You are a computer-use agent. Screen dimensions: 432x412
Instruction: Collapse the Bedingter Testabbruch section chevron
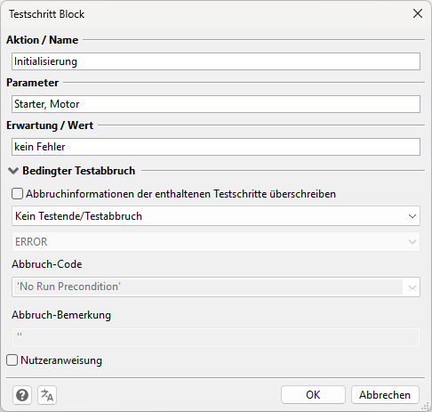pos(13,171)
